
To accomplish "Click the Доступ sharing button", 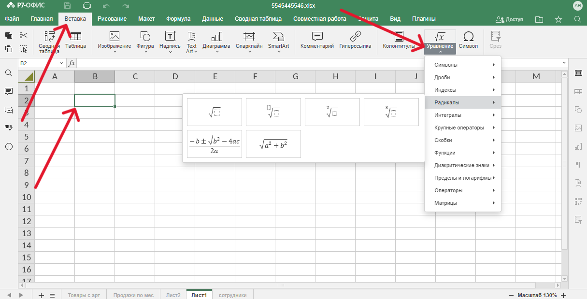I will [x=510, y=19].
